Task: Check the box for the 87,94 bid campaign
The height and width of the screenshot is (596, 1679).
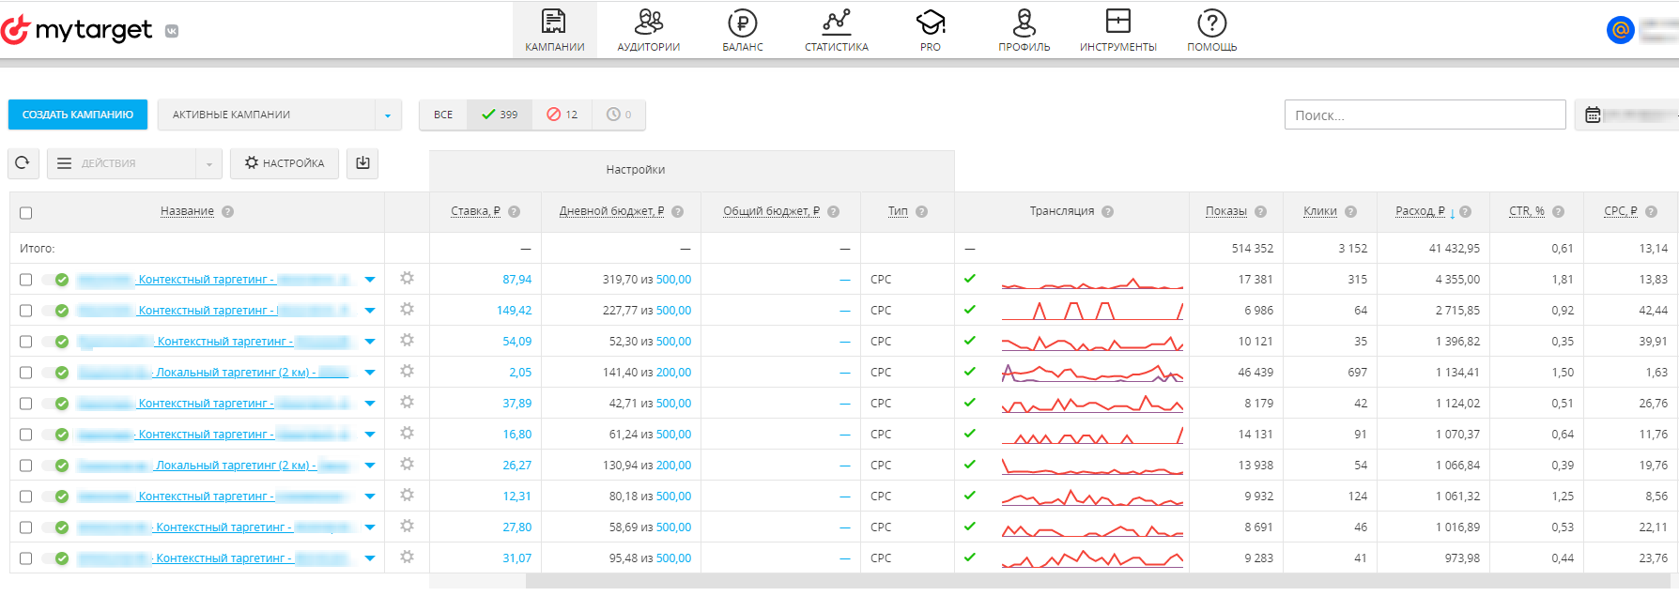Action: click(26, 280)
